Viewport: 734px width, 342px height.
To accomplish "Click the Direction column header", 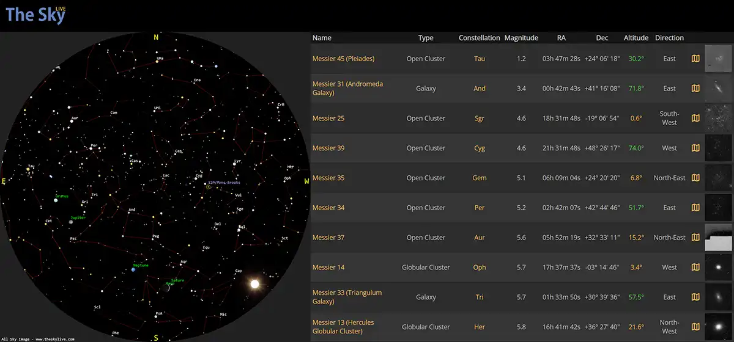I will (x=670, y=38).
